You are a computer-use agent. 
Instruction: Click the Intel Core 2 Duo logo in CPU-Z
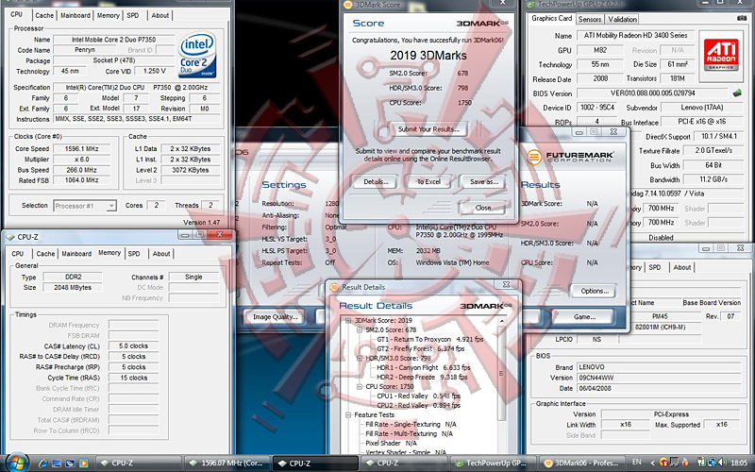tap(197, 55)
